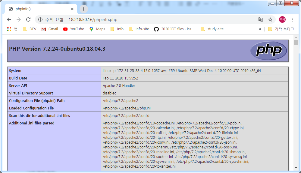Click the Build Date row label
Image resolution: width=301 pixels, height=173 pixels.
pos(18,78)
